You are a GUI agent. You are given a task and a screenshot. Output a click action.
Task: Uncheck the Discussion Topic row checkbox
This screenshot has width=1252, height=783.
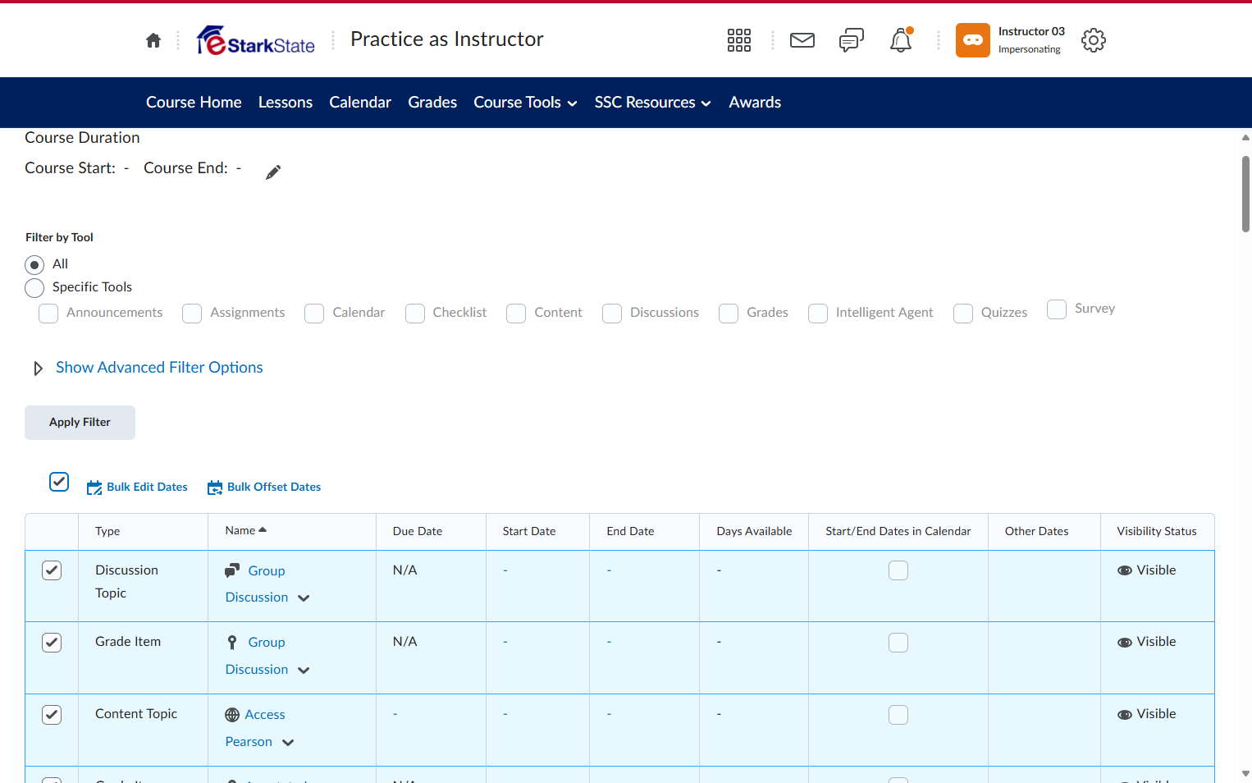click(x=52, y=570)
